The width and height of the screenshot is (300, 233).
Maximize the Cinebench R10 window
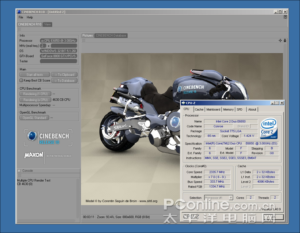[x=280, y=12]
